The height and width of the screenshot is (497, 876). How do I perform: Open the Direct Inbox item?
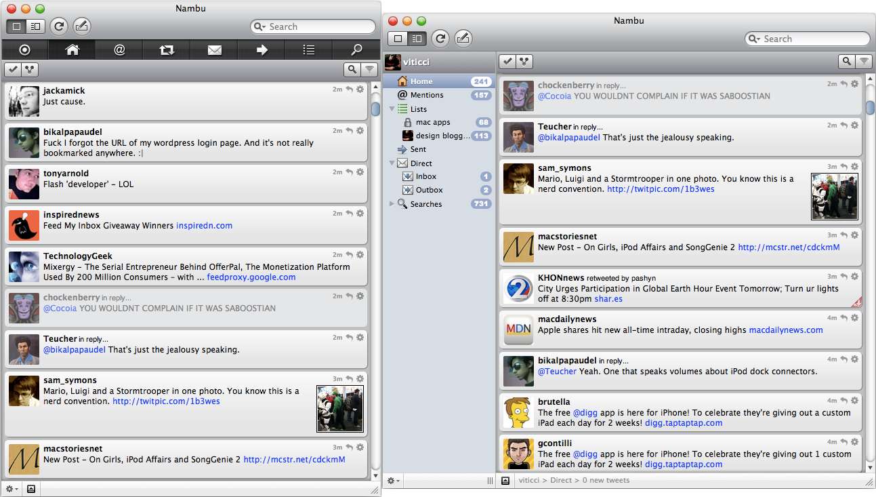pos(439,176)
